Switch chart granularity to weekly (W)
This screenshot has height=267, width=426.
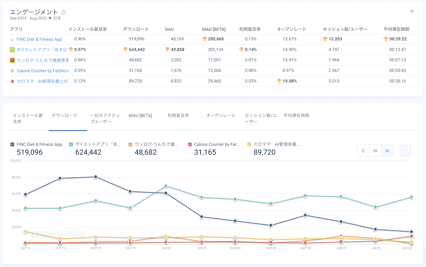tap(375, 151)
